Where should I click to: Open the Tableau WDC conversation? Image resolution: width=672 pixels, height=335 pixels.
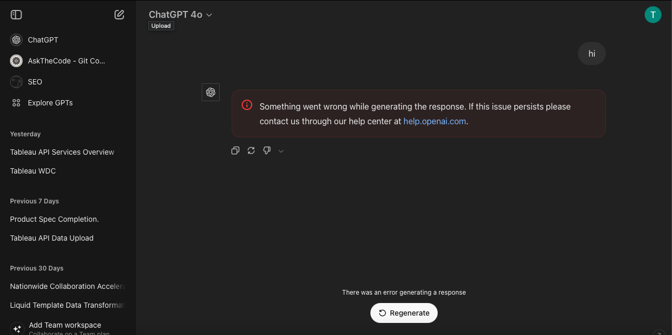tap(33, 170)
